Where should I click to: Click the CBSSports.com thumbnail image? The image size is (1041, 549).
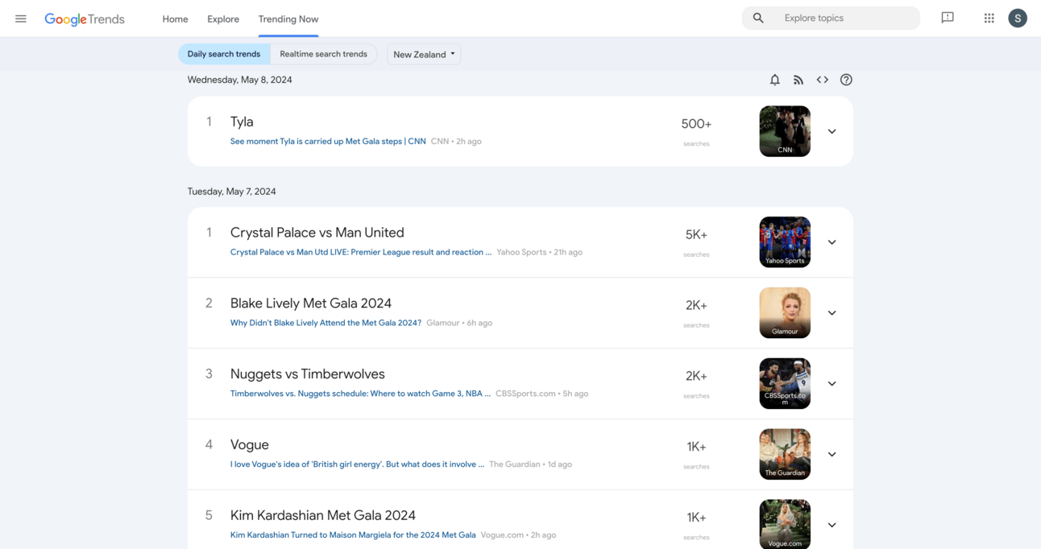coord(785,384)
